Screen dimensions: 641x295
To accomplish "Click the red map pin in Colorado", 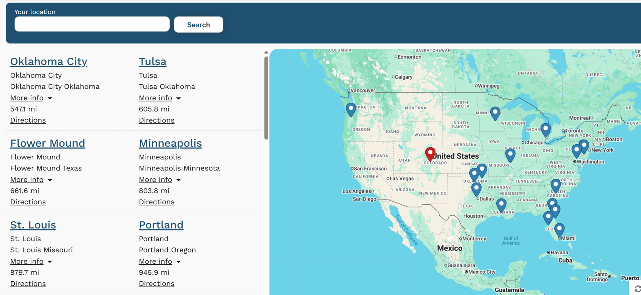I will click(430, 154).
